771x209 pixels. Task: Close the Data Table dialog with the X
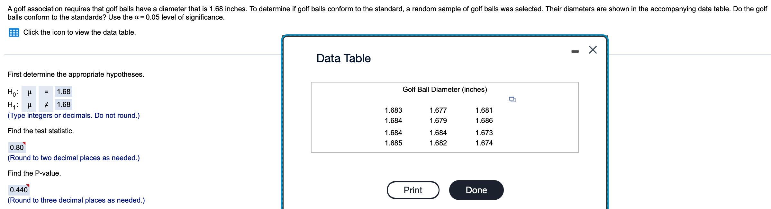[x=593, y=50]
